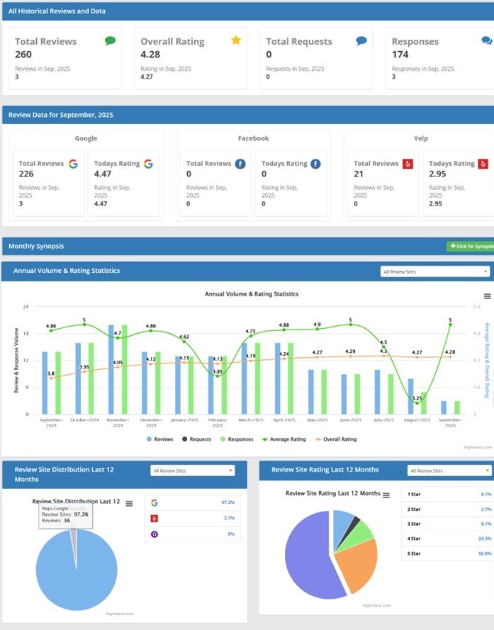The width and height of the screenshot is (494, 630).
Task: Open the All Review Sites dropdown for annual statistics
Action: point(434,271)
